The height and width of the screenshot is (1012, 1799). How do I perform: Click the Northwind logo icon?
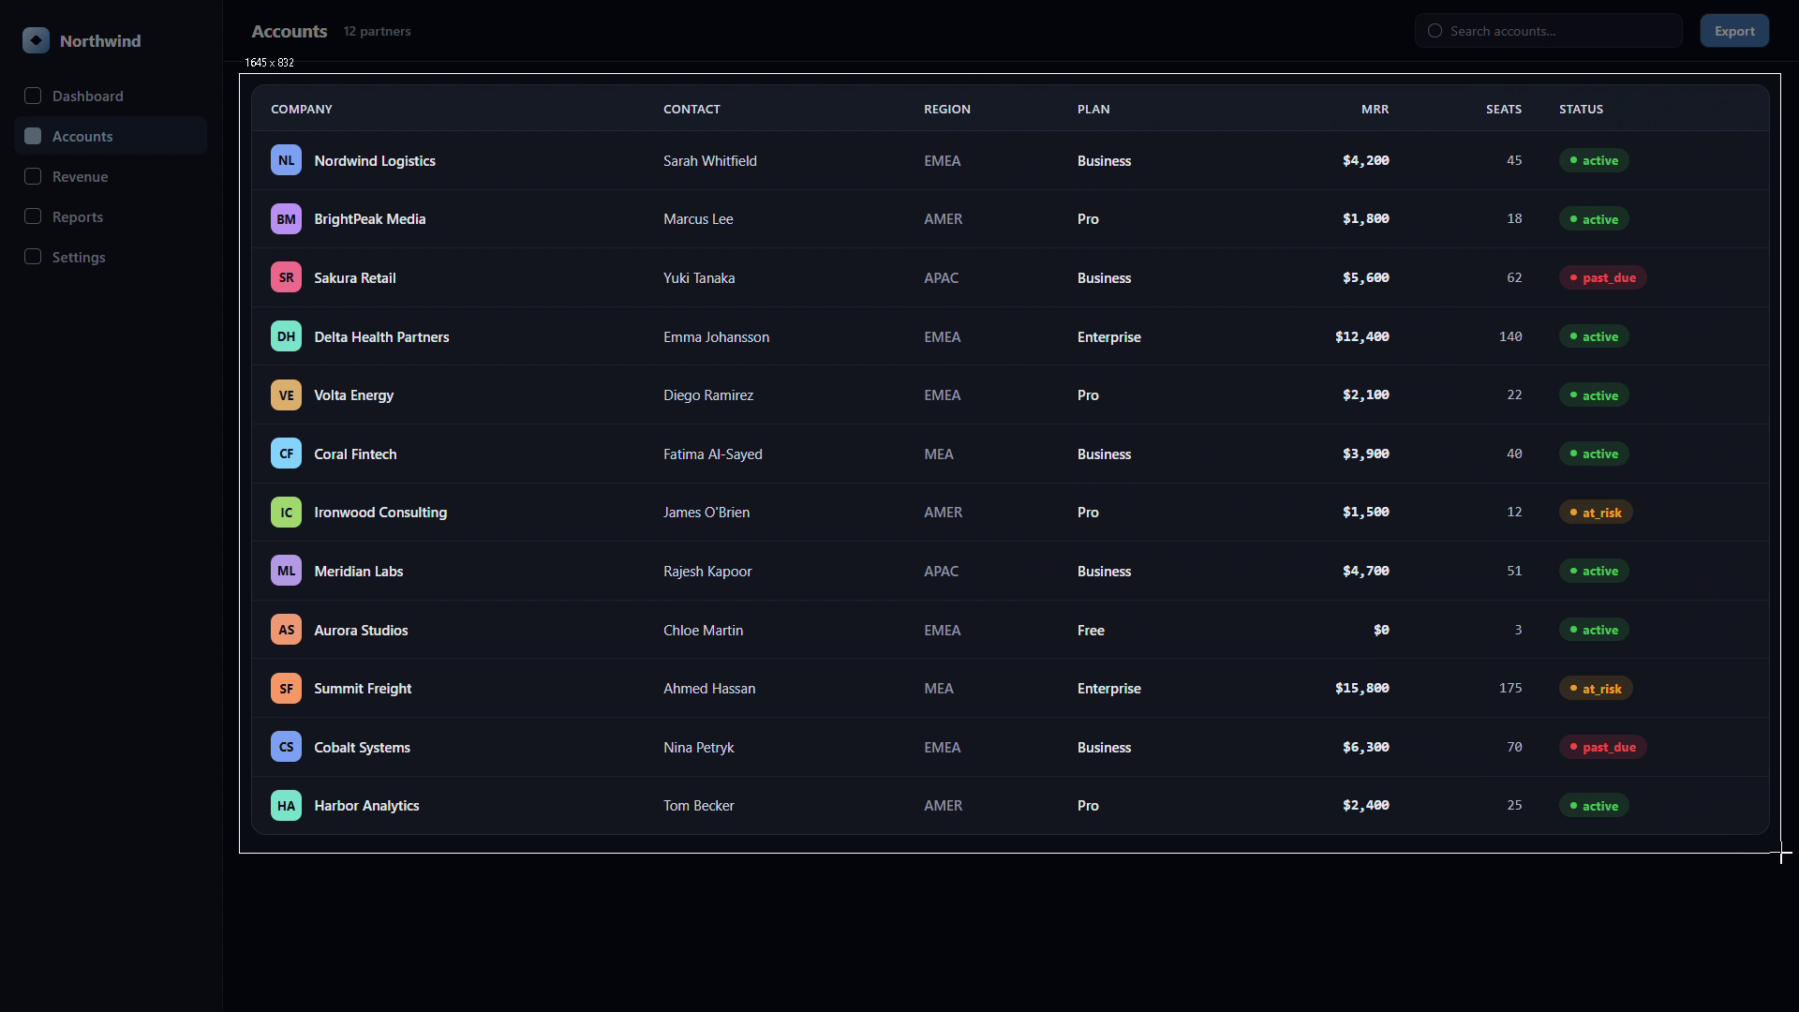[x=36, y=40]
